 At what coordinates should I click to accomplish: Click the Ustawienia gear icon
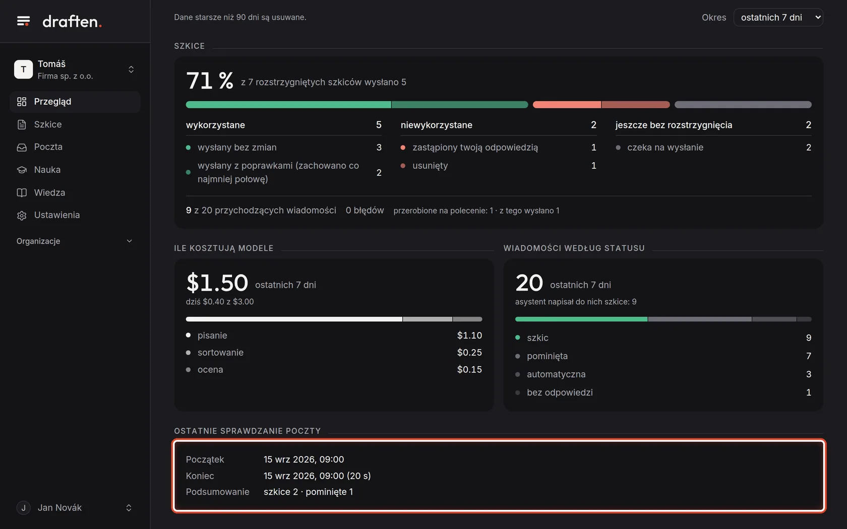click(22, 215)
